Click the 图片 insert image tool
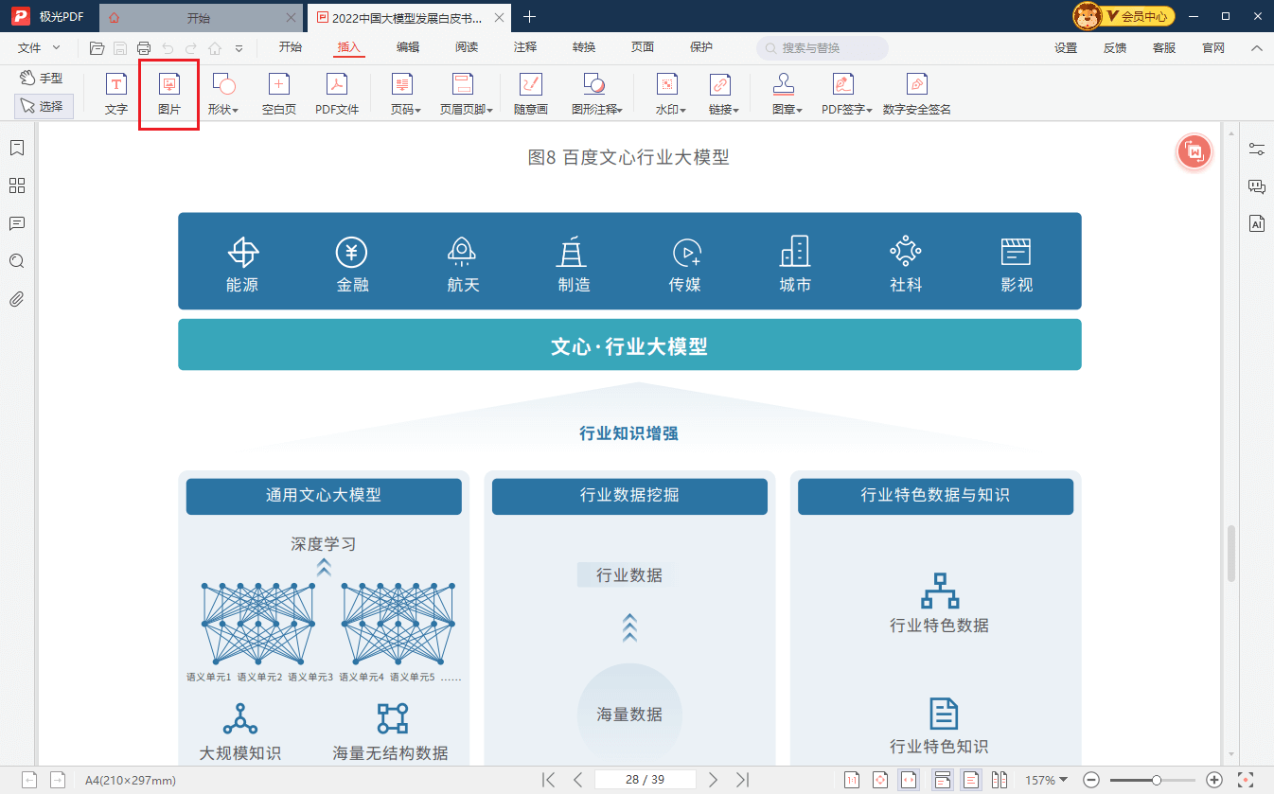1274x794 pixels. (169, 95)
